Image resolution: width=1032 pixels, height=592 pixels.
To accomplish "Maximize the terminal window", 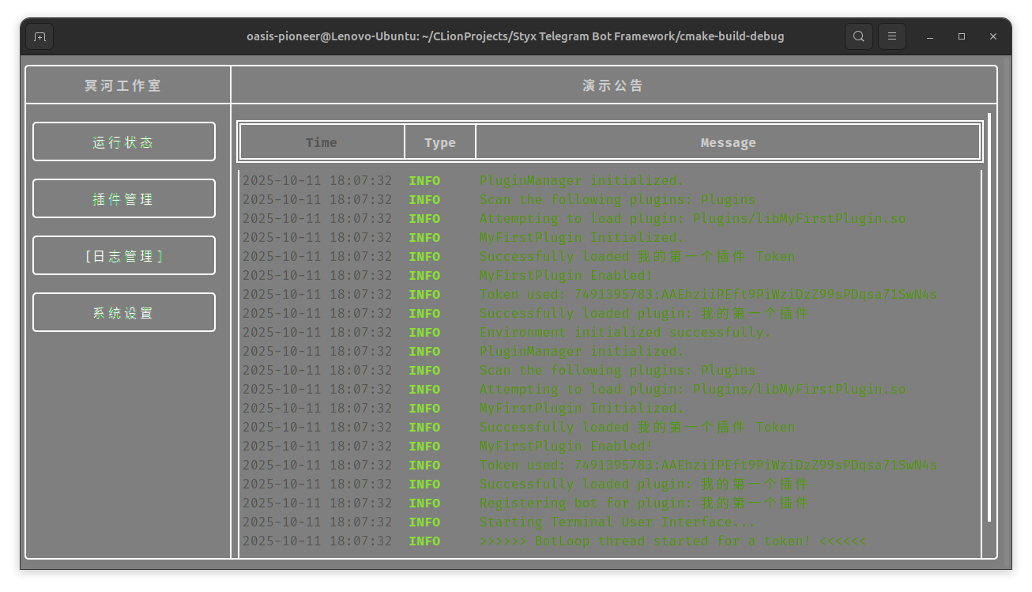I will pos(962,36).
